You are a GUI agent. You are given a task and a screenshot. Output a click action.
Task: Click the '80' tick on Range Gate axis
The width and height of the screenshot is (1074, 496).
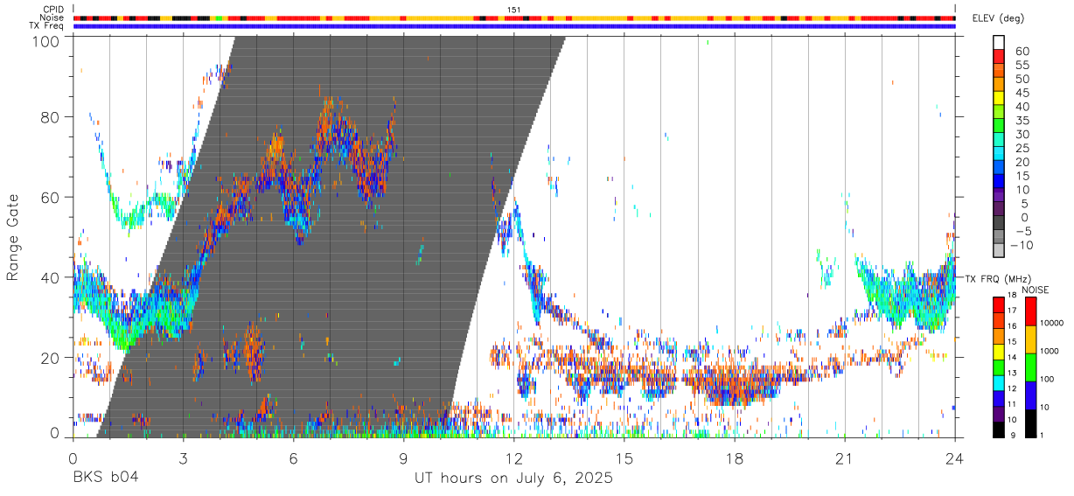(52, 116)
